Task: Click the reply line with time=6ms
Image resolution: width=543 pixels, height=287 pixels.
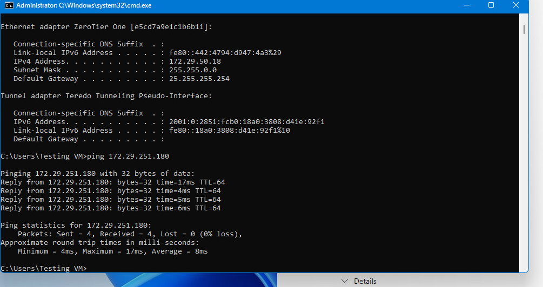Action: point(111,208)
